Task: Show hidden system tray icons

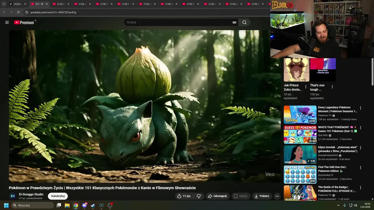Action: [338, 205]
